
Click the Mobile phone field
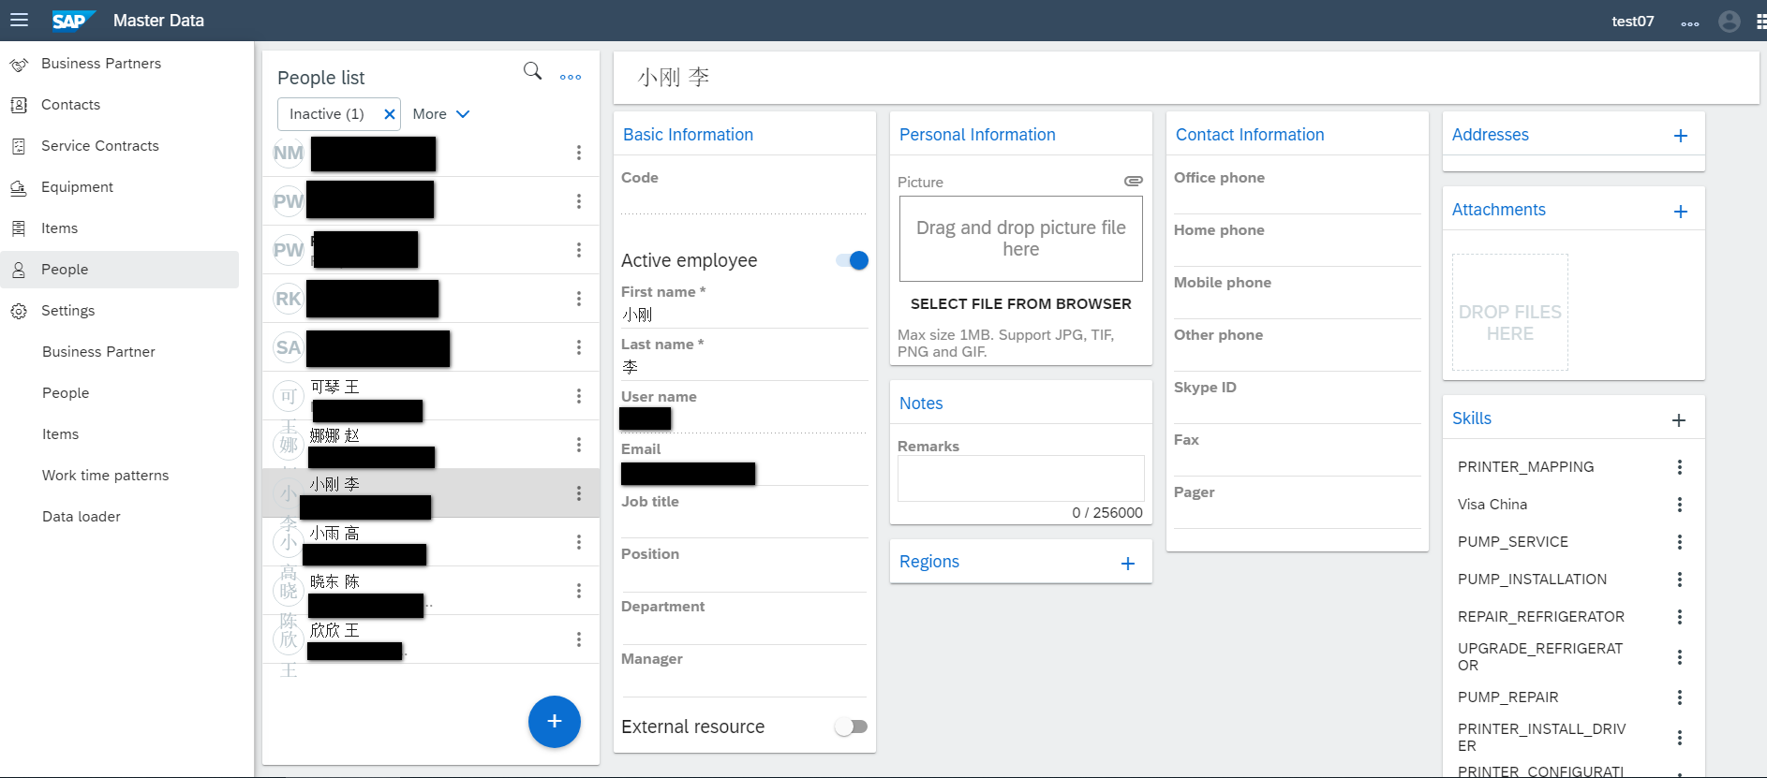(x=1298, y=306)
